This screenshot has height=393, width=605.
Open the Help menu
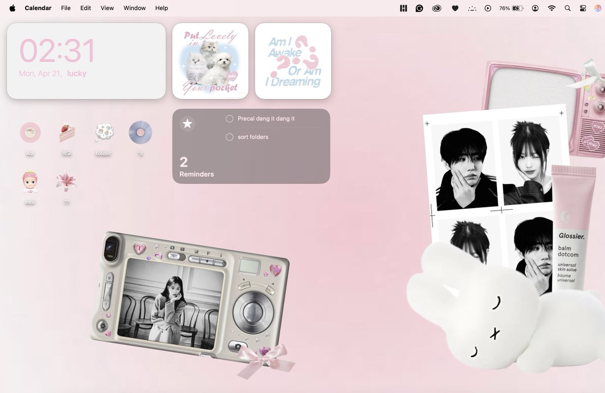[x=161, y=8]
